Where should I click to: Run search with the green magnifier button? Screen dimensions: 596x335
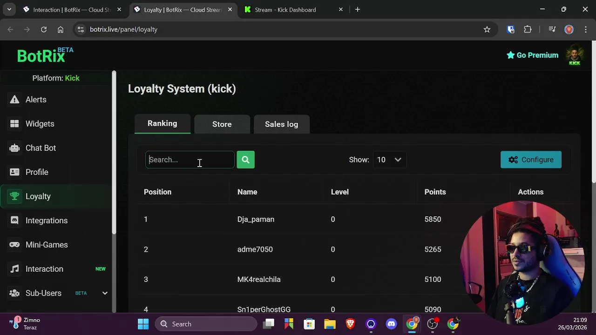coord(245,160)
